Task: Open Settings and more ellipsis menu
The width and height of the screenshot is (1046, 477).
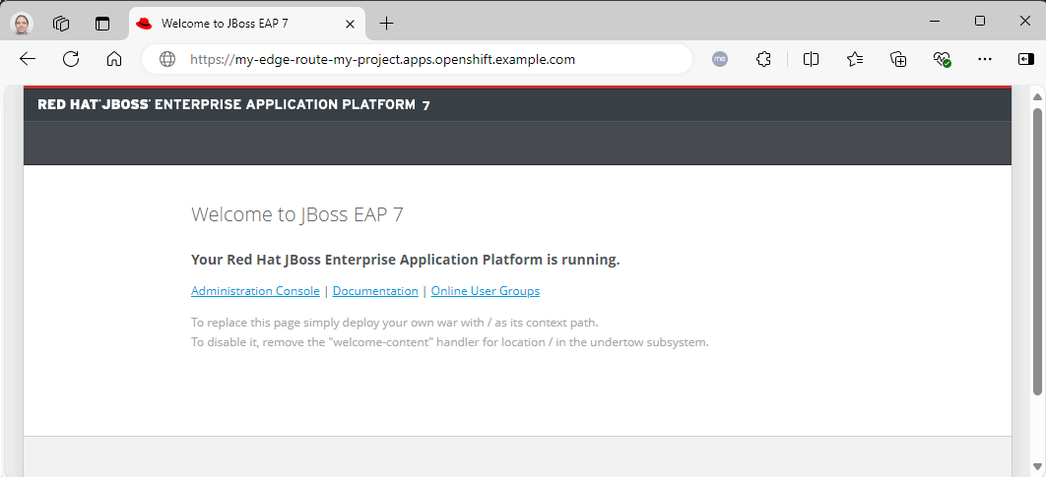Action: pos(985,59)
